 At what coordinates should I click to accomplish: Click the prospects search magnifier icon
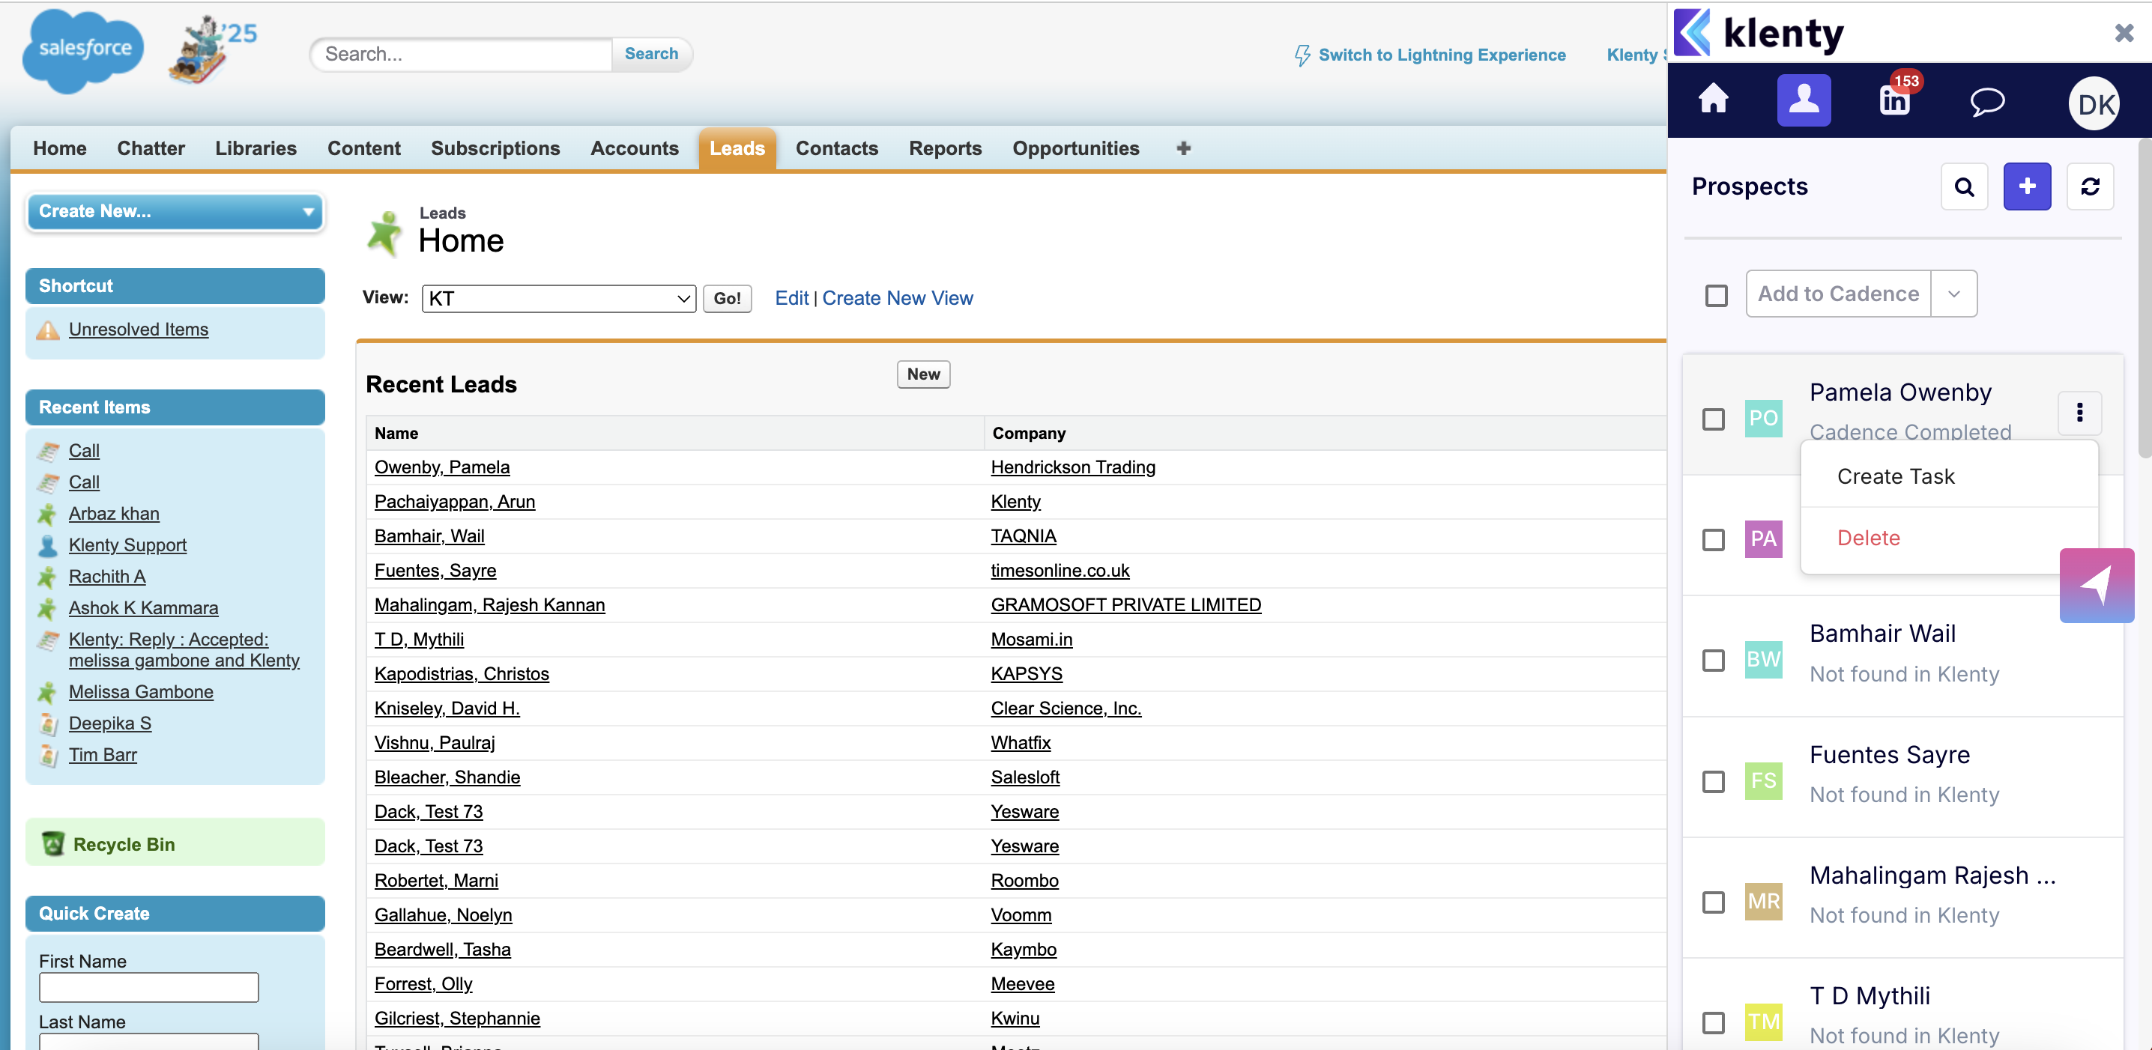coord(1964,187)
